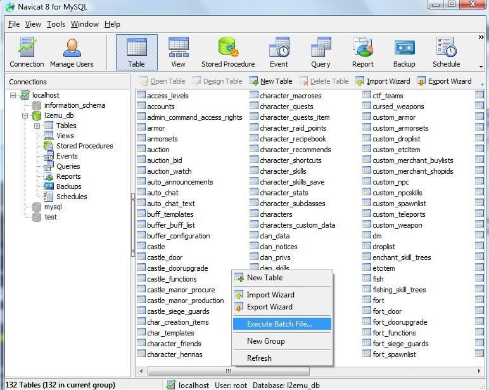Open the Connection toolbar icon
The image size is (489, 390).
click(x=27, y=52)
